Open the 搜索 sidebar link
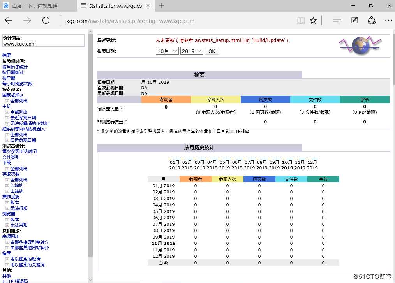The height and width of the screenshot is (283, 395). [x=7, y=253]
